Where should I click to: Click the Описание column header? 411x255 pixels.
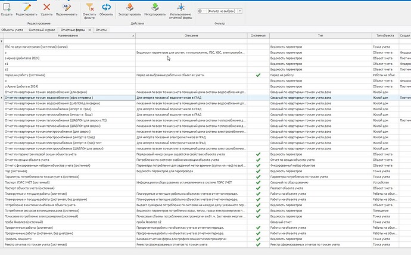pyautogui.click(x=191, y=36)
